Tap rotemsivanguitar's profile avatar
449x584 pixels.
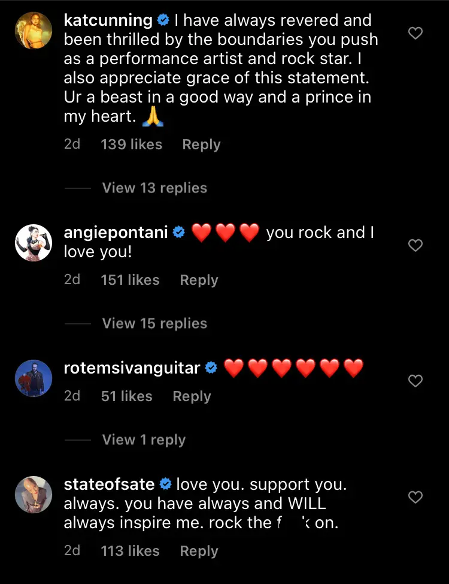point(34,378)
